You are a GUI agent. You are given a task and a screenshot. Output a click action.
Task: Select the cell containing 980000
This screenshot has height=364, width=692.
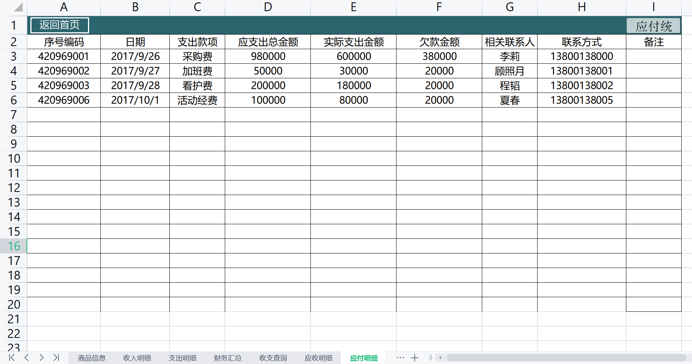pos(268,56)
